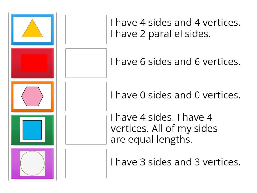Screen dimensions: 257x193
Task: Click the answer box for 3 sides clue
Action: coord(85,163)
